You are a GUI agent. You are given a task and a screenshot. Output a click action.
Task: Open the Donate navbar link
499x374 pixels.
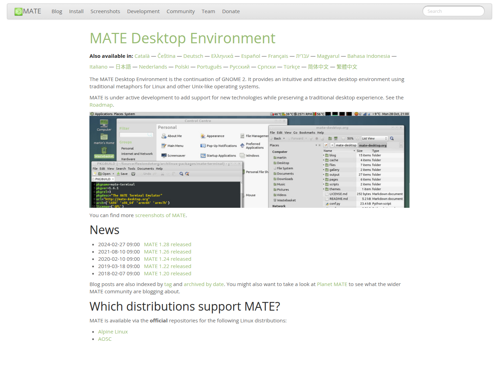click(x=231, y=11)
